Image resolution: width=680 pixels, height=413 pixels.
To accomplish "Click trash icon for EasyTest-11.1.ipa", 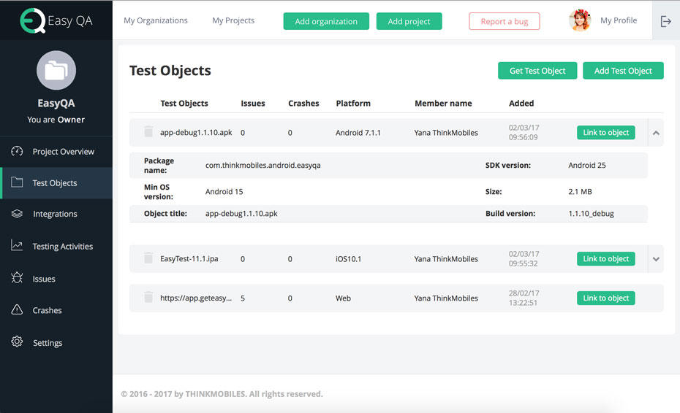I will (x=148, y=258).
